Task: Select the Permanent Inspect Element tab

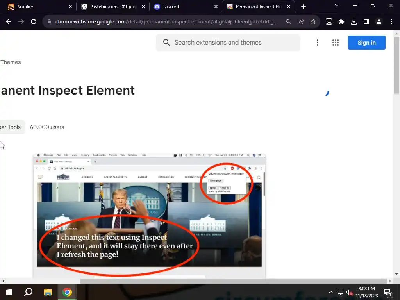Action: (258, 7)
